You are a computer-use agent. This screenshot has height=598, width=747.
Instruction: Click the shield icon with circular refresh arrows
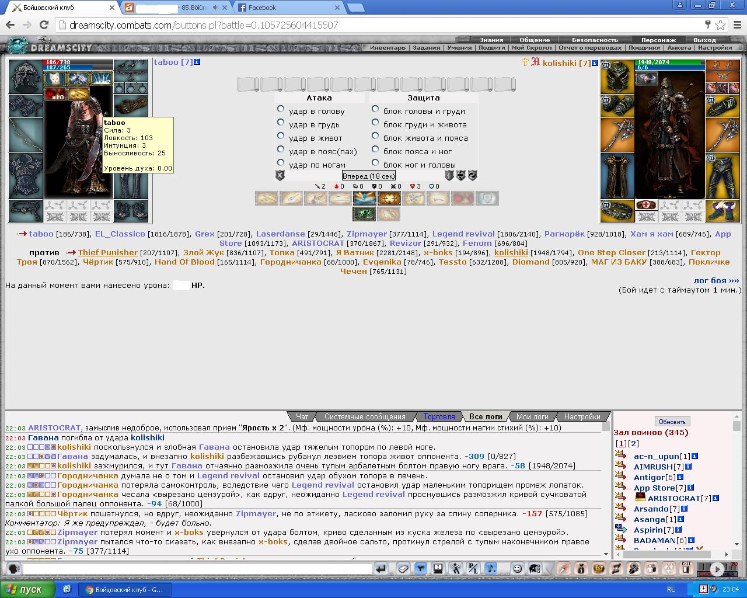pos(473,175)
